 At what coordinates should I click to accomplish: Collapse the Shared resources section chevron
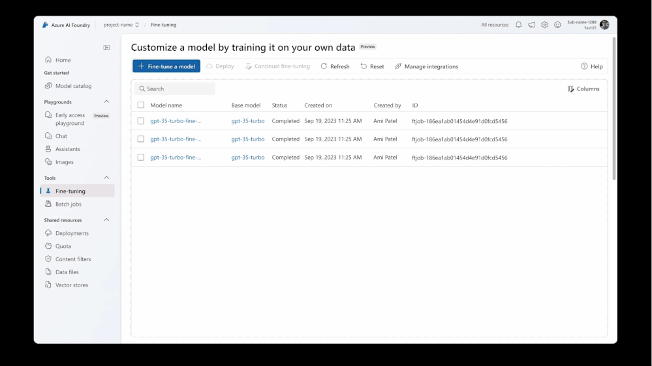(106, 220)
